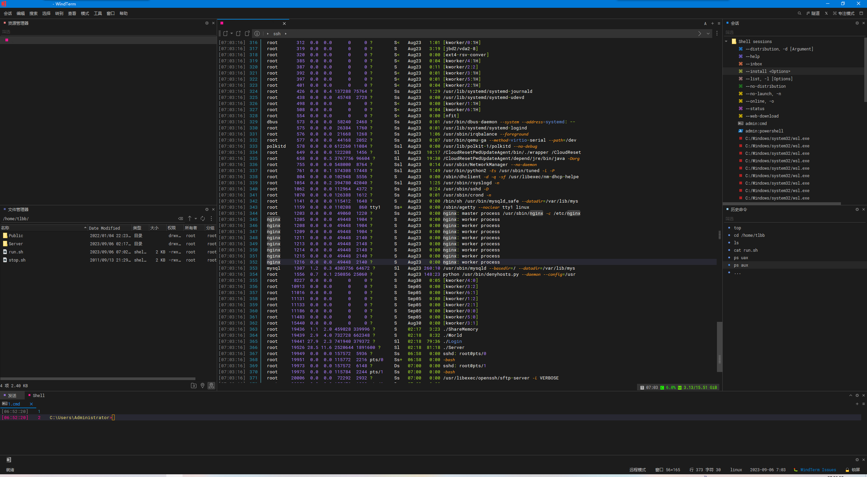Toggle the 资源管理器 panel visibility
The height and width of the screenshot is (477, 867).
point(212,23)
